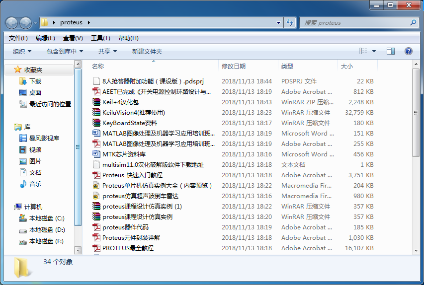Image resolution: width=424 pixels, height=285 pixels.
Task: Sort by the 修改日期 column header
Action: coord(248,66)
